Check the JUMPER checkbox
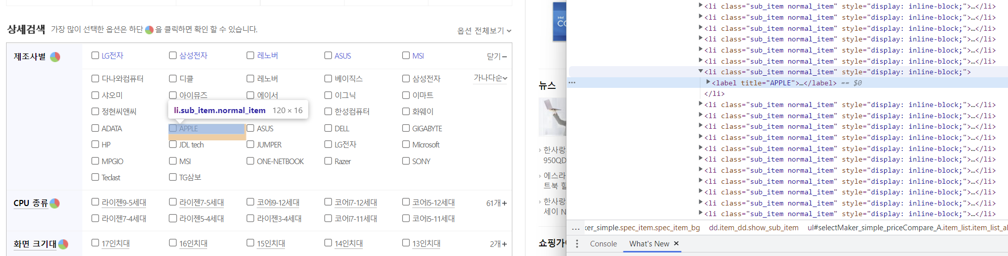This screenshot has height=256, width=1008. point(250,144)
